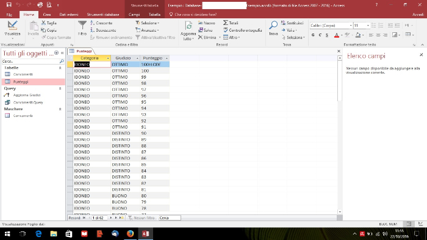This screenshot has width=427, height=240.
Task: Sort descending with Decrescente
Action: [103, 30]
